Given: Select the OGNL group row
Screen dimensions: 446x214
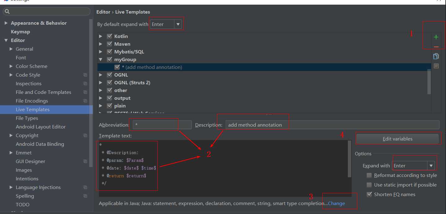Looking at the screenshot, I should tap(264, 75).
